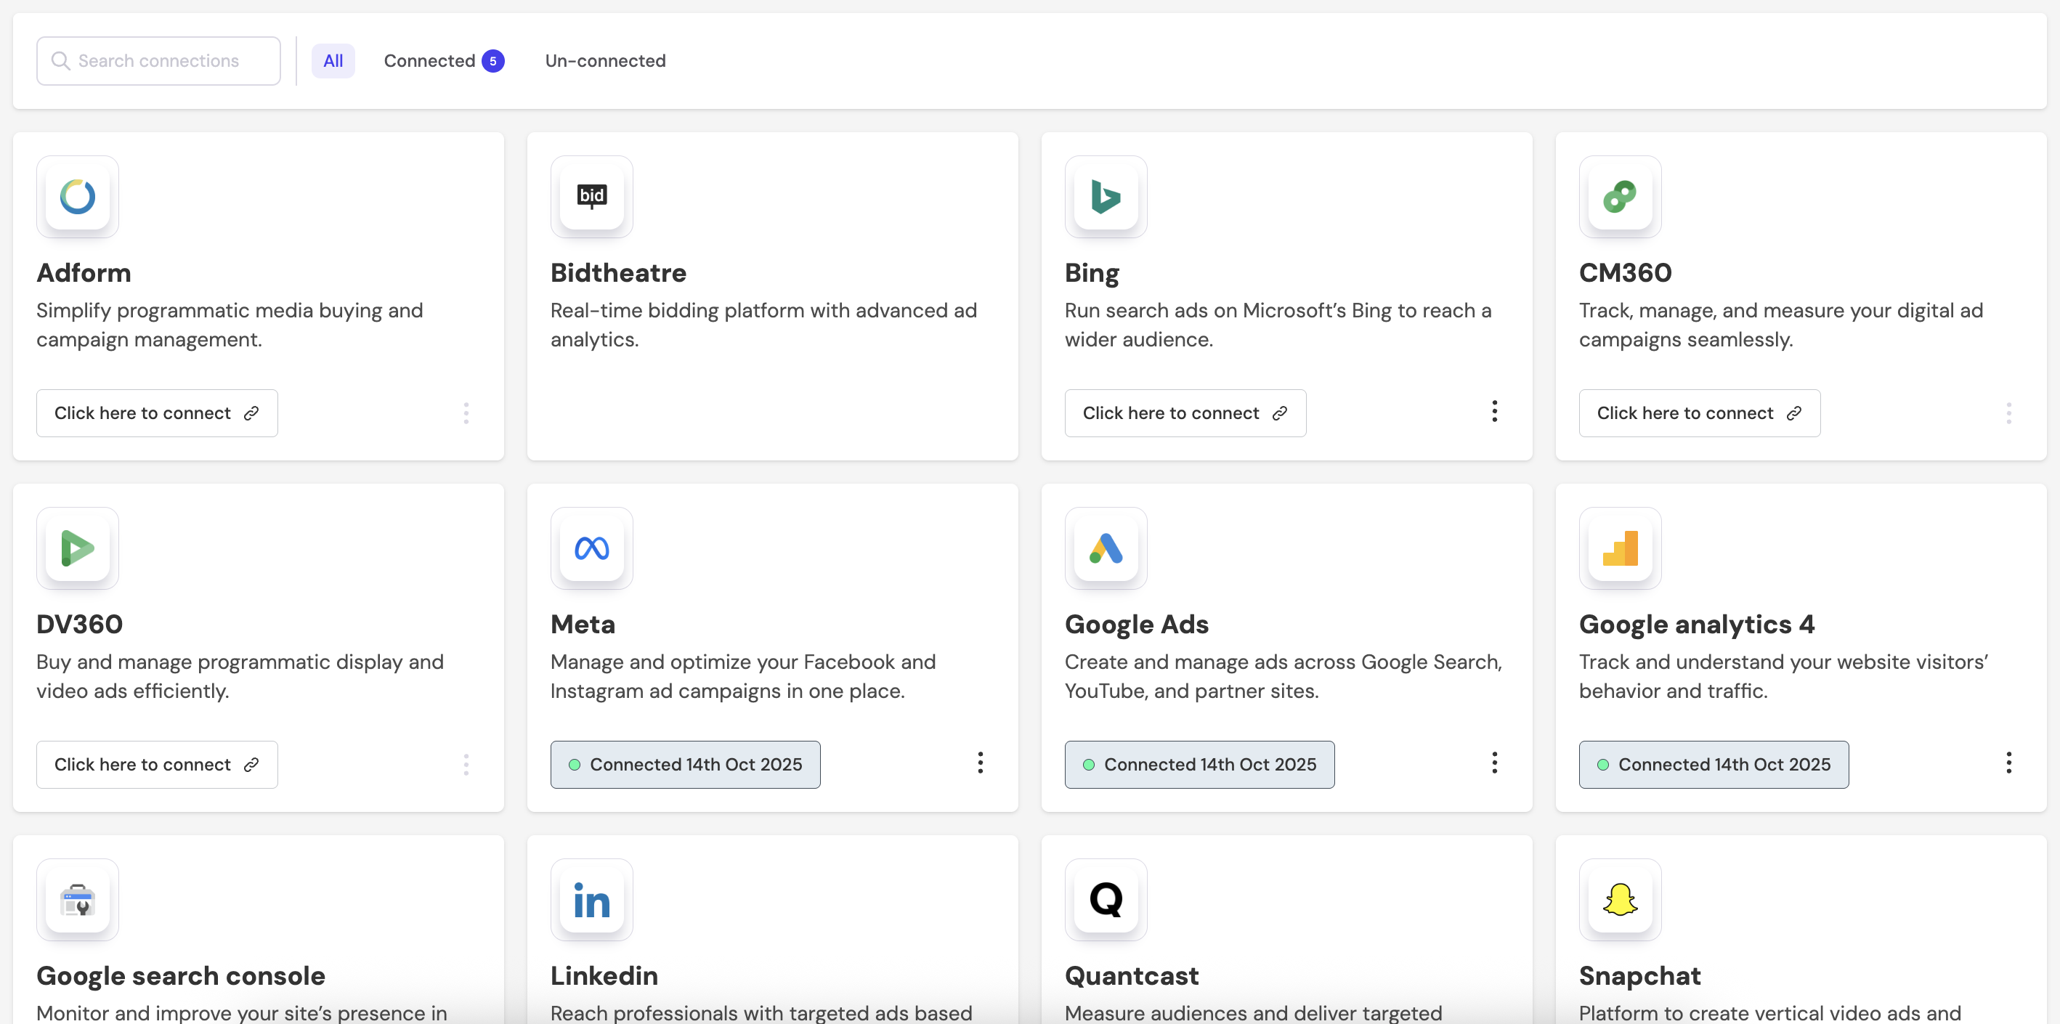Click the Google Analytics 4 bar icon
This screenshot has width=2060, height=1024.
[1620, 548]
